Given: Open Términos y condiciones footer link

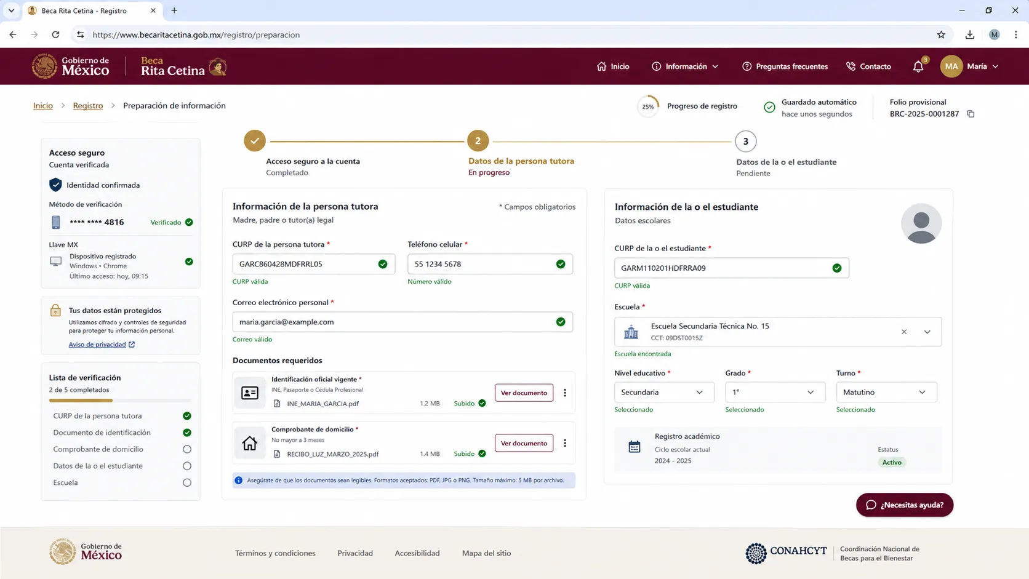Looking at the screenshot, I should coord(275,553).
